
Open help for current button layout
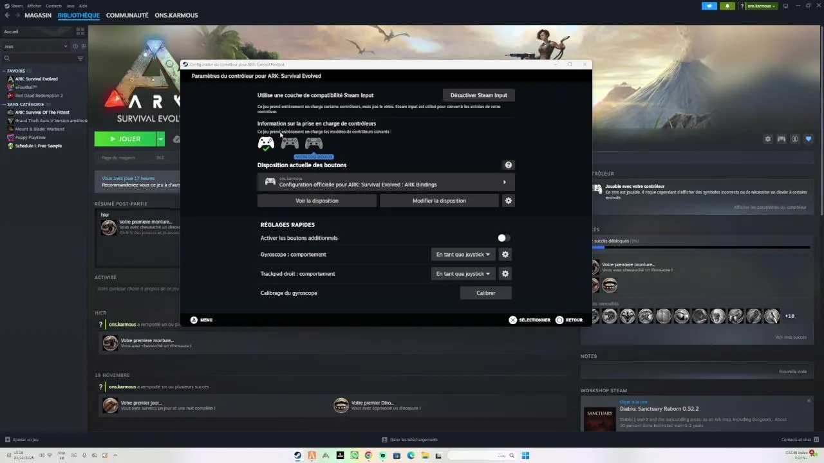[x=509, y=165]
